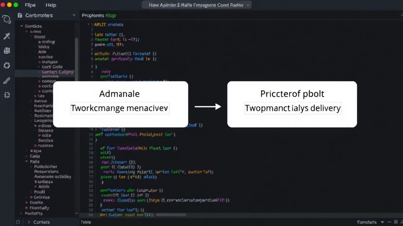Viewport: 403px width, 226px height.
Task: Click the circle icon in bottom-left status bar
Action: pos(18,222)
